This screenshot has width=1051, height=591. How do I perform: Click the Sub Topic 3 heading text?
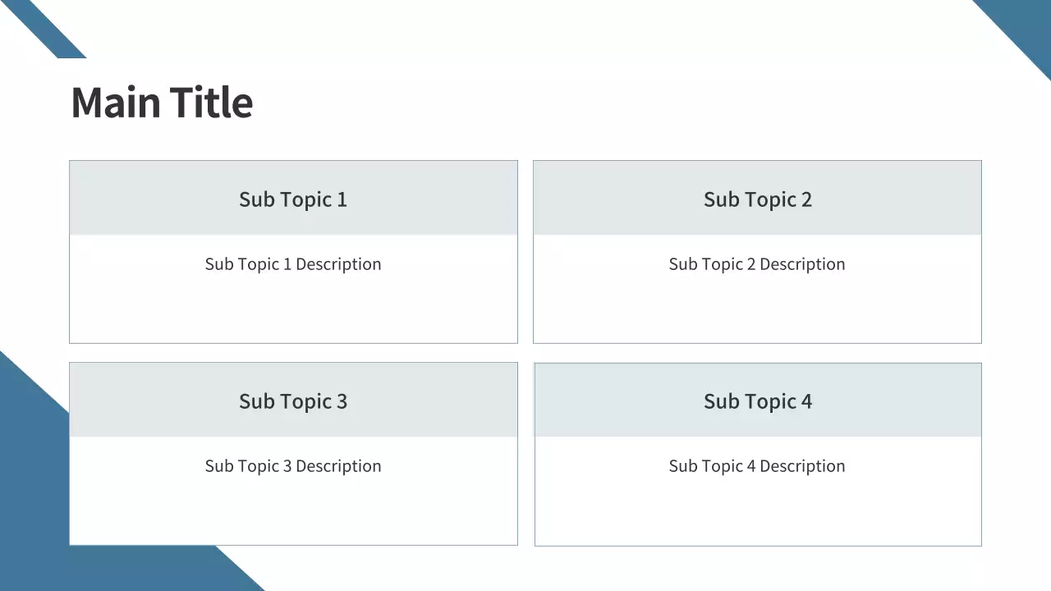[293, 401]
